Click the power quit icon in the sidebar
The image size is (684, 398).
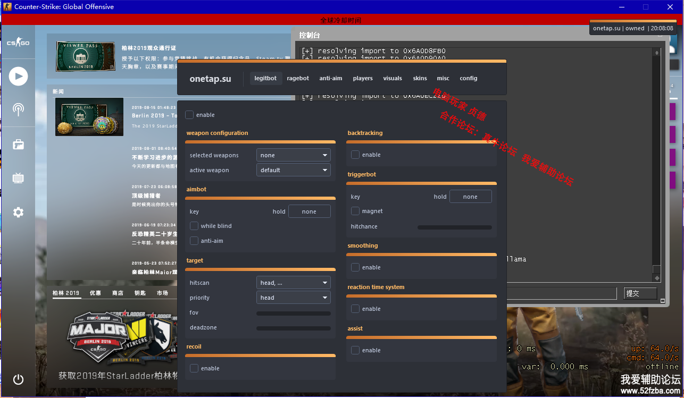(18, 379)
